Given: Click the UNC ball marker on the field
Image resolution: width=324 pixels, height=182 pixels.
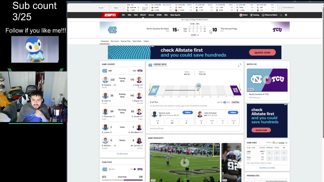Looking at the screenshot, I should tap(198, 86).
